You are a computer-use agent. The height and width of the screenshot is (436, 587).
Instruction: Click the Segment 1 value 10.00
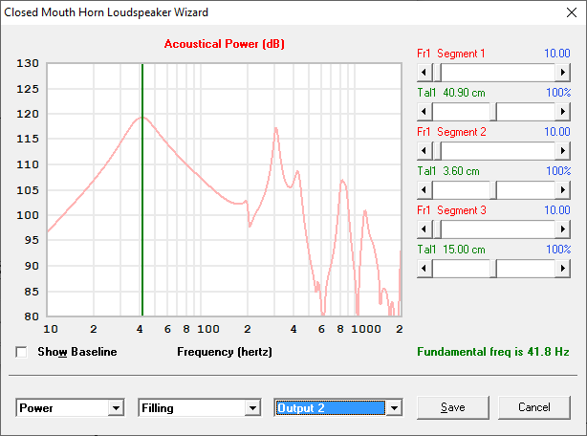click(557, 54)
